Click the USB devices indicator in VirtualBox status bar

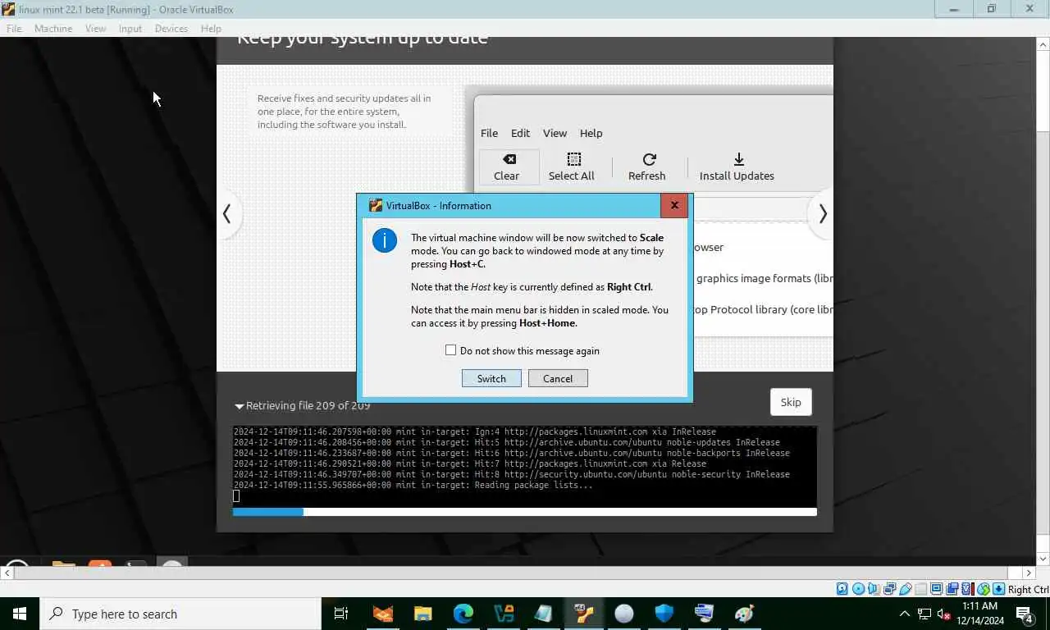click(906, 589)
